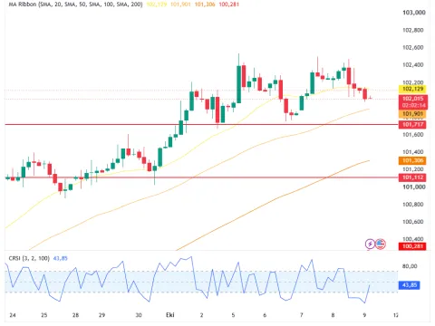435x326 pixels.
Task: Click the US flag economic event icon
Action: click(x=381, y=244)
